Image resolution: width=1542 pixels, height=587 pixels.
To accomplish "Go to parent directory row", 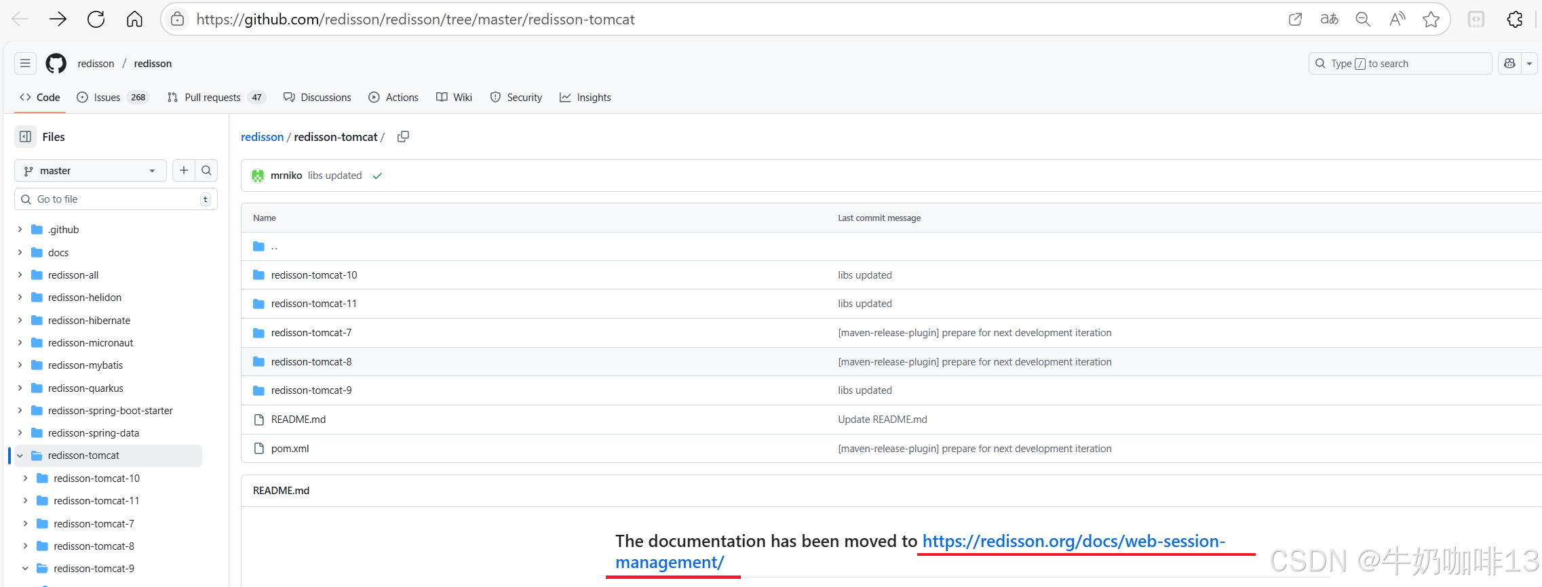I will pyautogui.click(x=891, y=246).
